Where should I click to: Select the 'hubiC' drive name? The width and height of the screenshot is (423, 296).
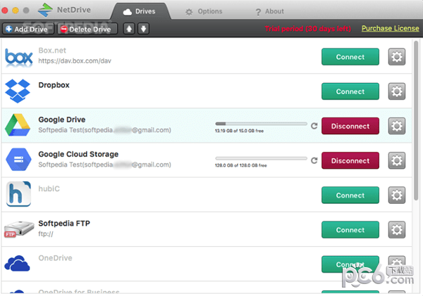coord(49,188)
